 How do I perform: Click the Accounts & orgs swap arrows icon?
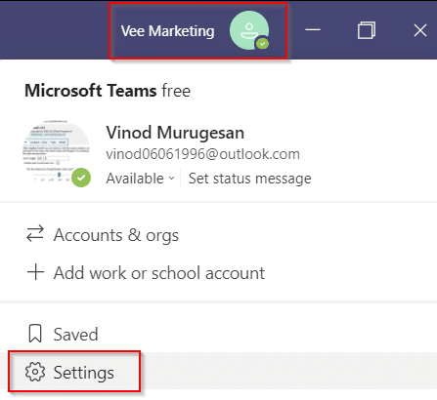tap(35, 234)
